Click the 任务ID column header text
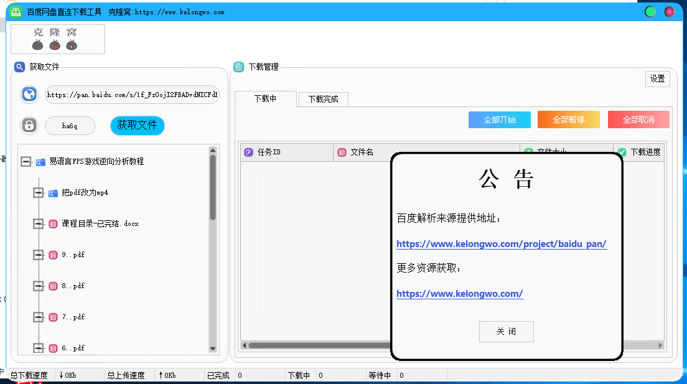The image size is (687, 384). (269, 152)
